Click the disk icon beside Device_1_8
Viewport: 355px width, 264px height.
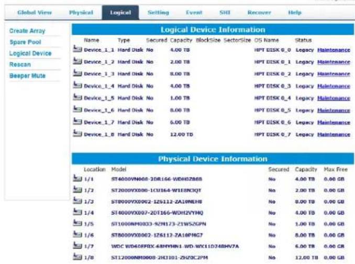click(77, 133)
